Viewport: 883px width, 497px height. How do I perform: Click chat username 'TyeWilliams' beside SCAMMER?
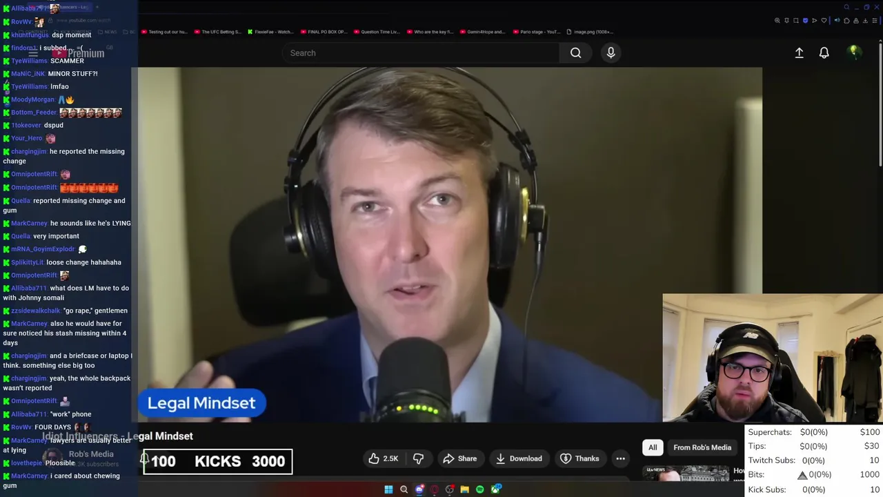point(29,61)
